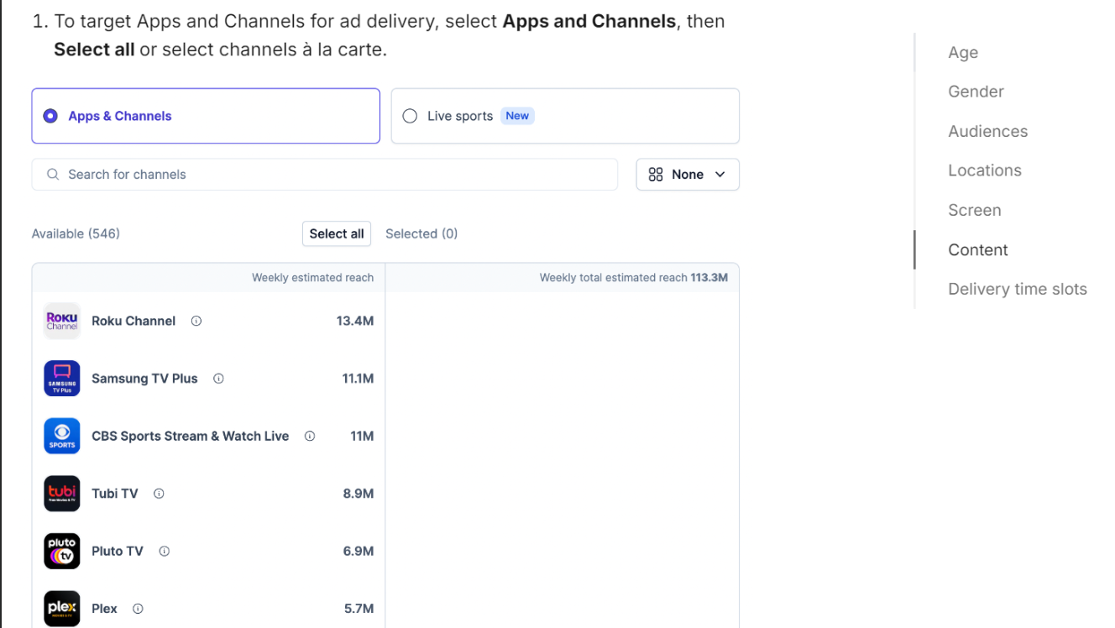Click the Samsung TV Plus logo icon
This screenshot has height=628, width=1115.
click(x=61, y=379)
